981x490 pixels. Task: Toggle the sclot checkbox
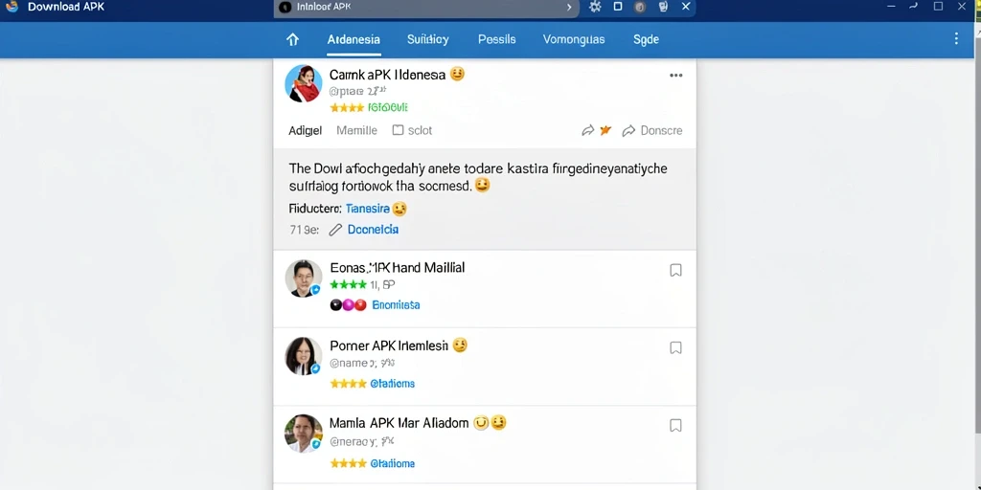(x=398, y=130)
